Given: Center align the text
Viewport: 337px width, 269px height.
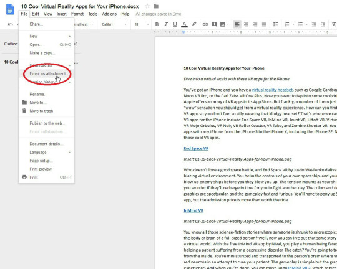Looking at the screenshot, I should (x=246, y=24).
